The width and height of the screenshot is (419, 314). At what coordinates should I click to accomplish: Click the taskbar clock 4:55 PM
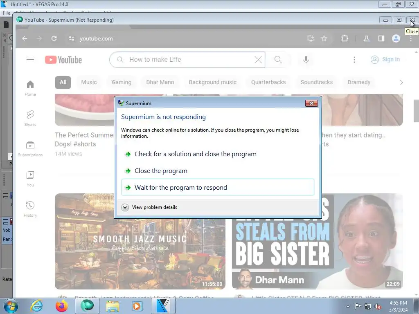pyautogui.click(x=398, y=306)
